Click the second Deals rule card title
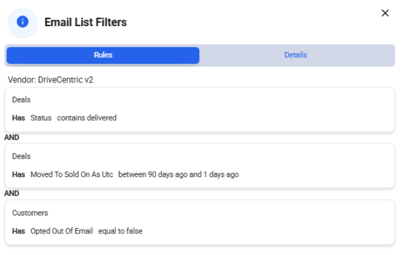 21,156
